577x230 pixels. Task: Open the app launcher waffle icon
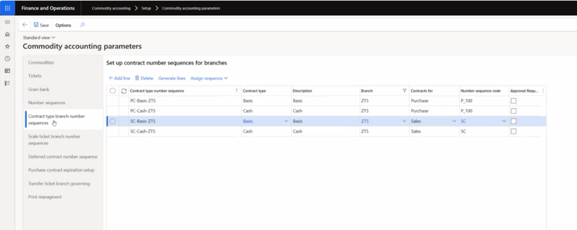[x=7, y=8]
